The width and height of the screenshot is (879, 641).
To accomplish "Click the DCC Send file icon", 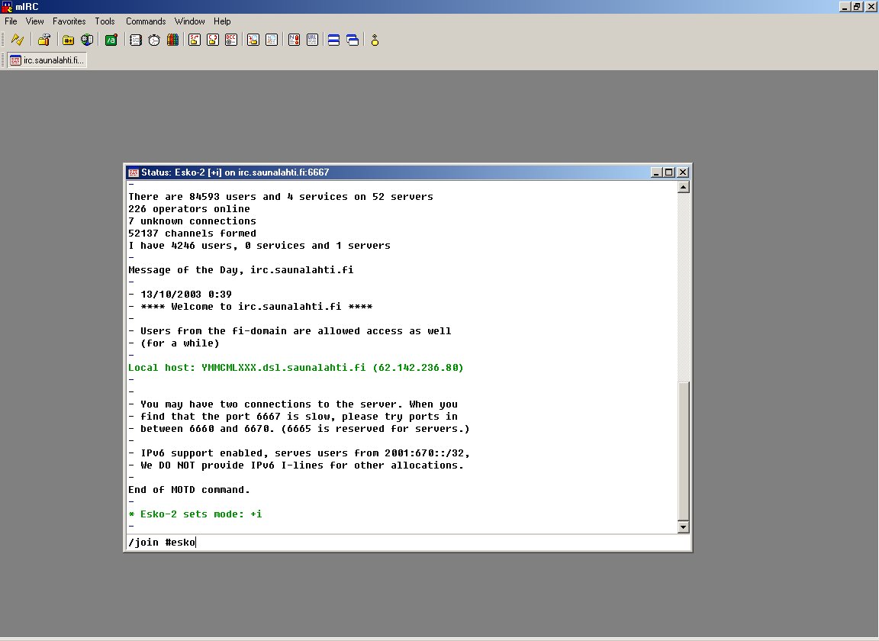I will pos(195,40).
